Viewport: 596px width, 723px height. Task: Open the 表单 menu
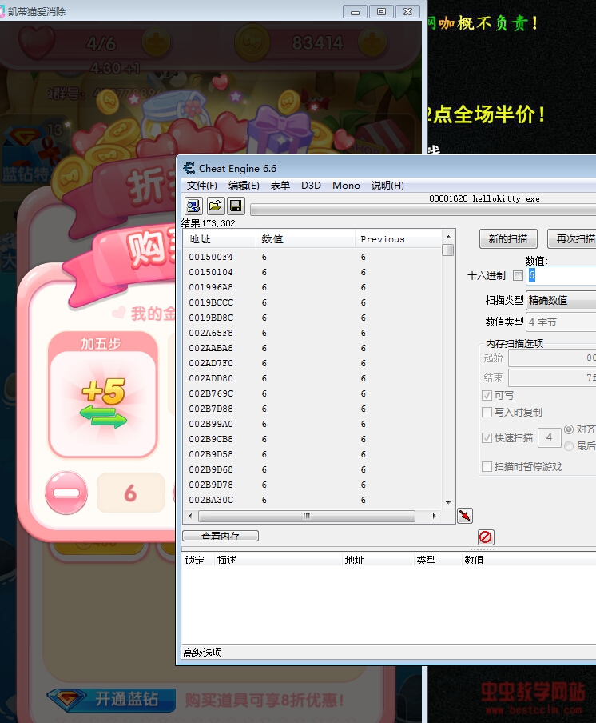pyautogui.click(x=280, y=186)
